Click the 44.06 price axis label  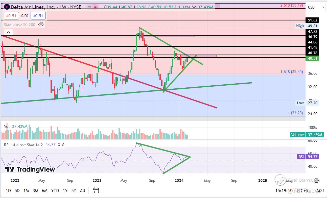pyautogui.click(x=312, y=42)
